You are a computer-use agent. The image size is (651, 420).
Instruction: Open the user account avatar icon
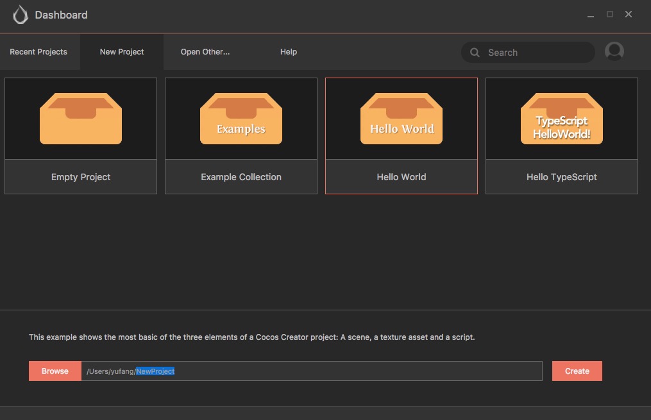pyautogui.click(x=614, y=51)
